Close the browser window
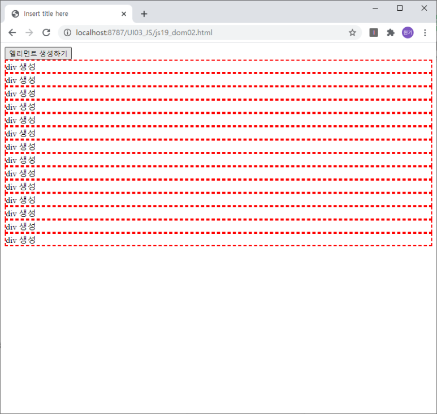This screenshot has width=437, height=414. (x=424, y=8)
